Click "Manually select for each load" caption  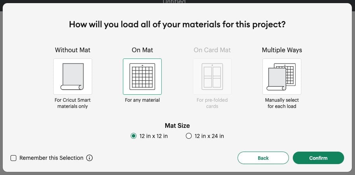282,103
